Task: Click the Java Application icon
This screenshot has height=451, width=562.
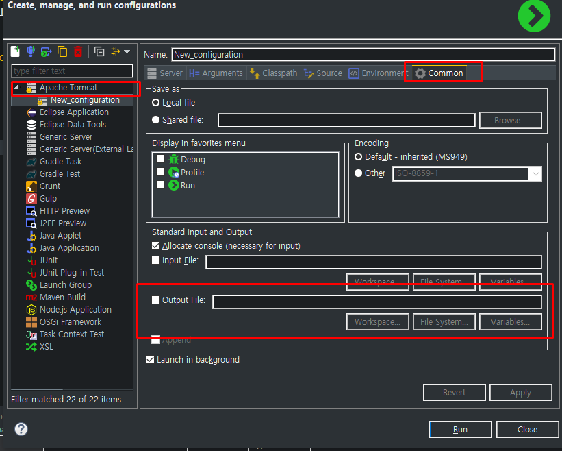Action: tap(31, 248)
